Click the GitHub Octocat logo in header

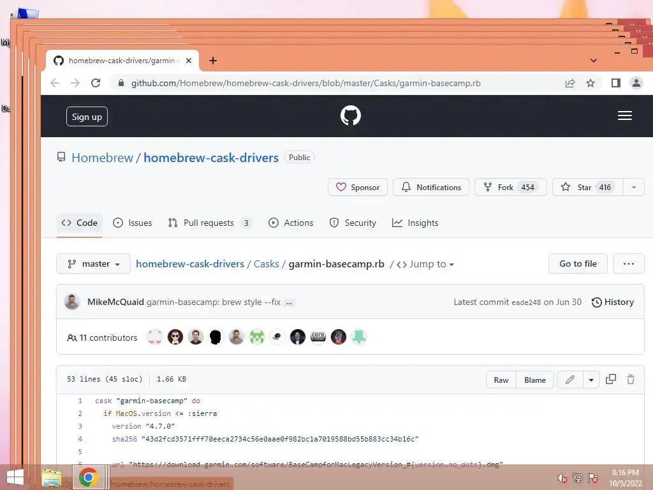pos(350,115)
